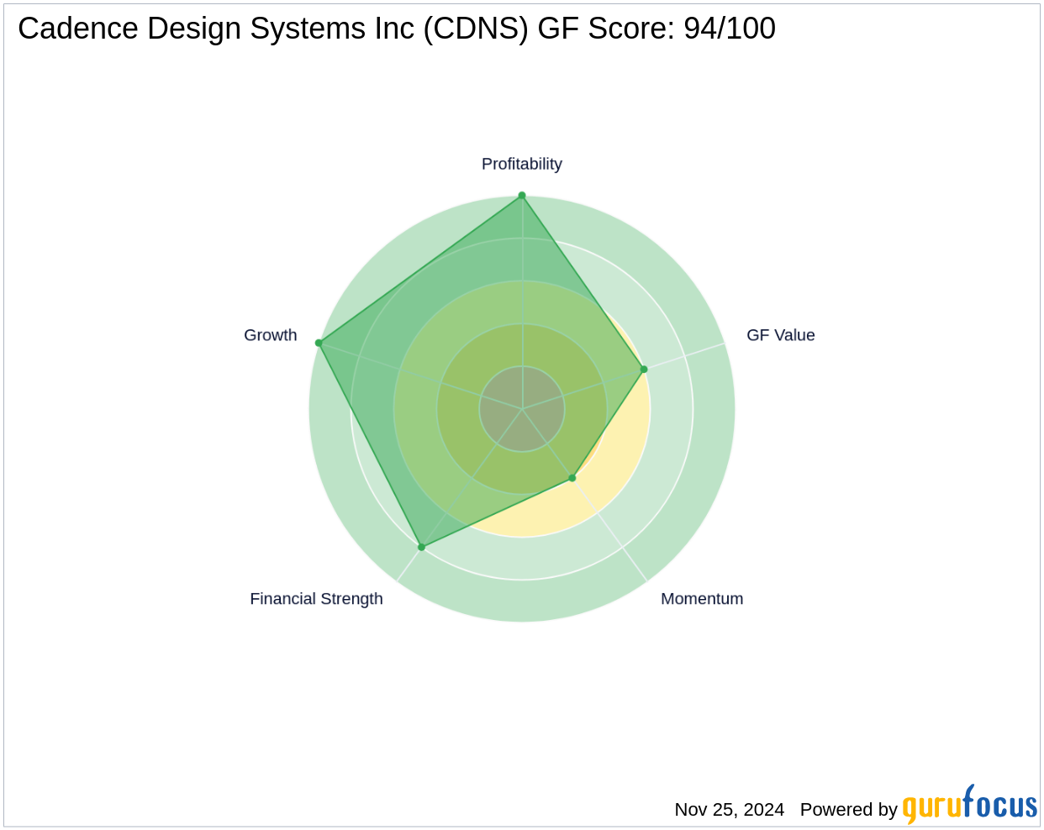The width and height of the screenshot is (1044, 830).
Task: Select the Profitability axis label
Action: pos(522,164)
